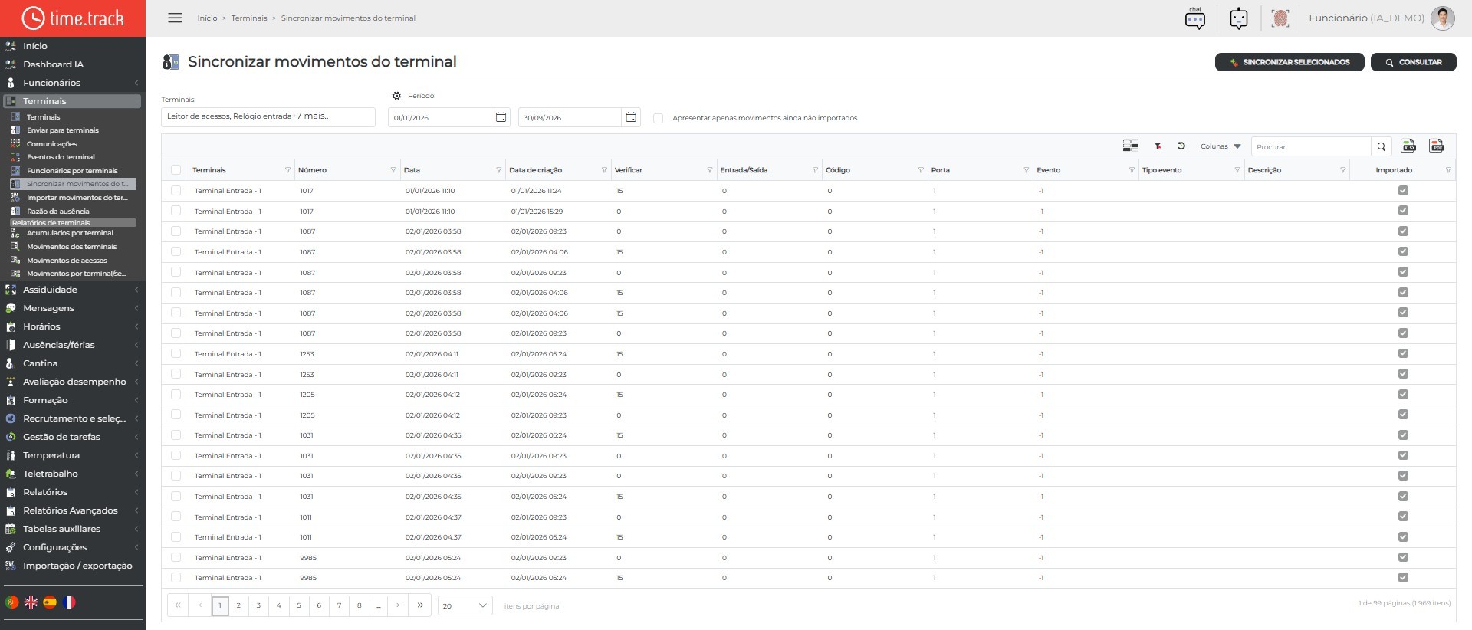Tick the select-all checkbox in table header
The width and height of the screenshot is (1472, 630).
click(x=176, y=170)
